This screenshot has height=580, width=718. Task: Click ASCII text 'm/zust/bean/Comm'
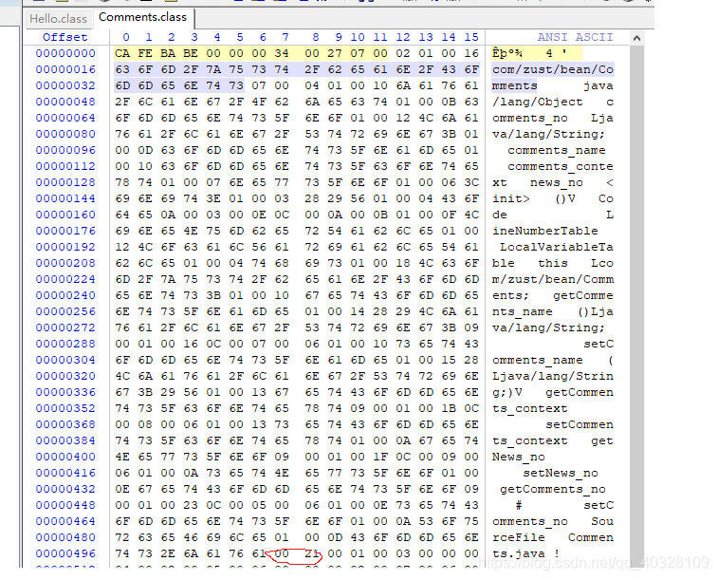click(x=553, y=279)
